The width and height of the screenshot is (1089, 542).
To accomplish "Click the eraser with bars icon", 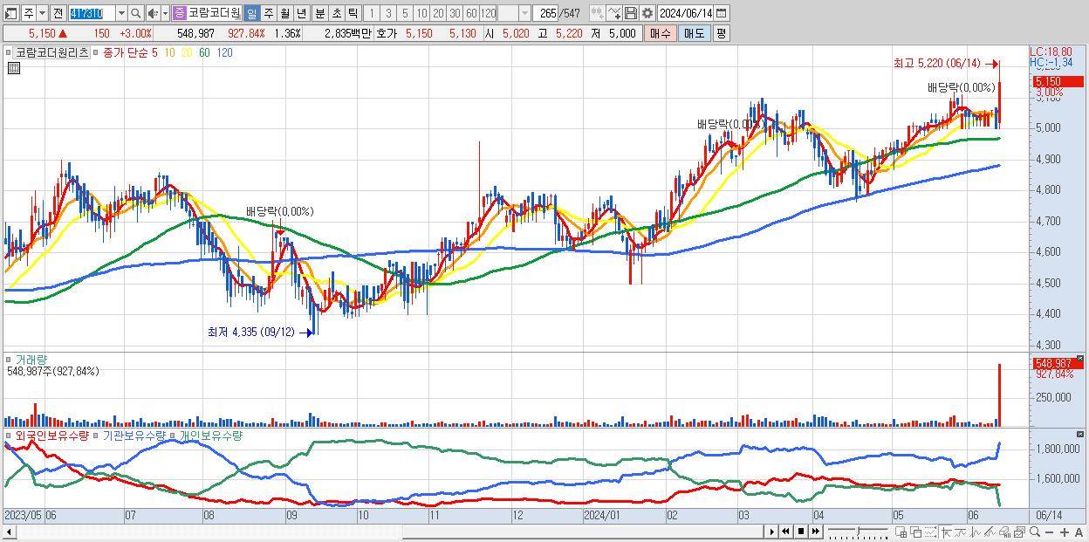I will (1005, 532).
